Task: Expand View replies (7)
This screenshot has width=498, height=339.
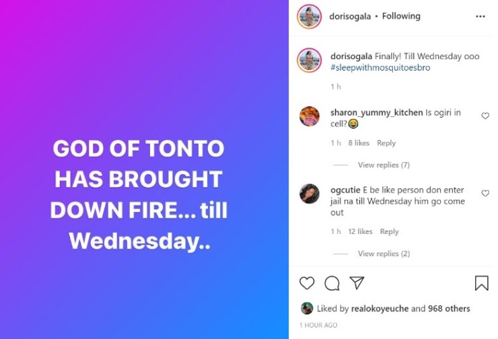Action: (384, 165)
